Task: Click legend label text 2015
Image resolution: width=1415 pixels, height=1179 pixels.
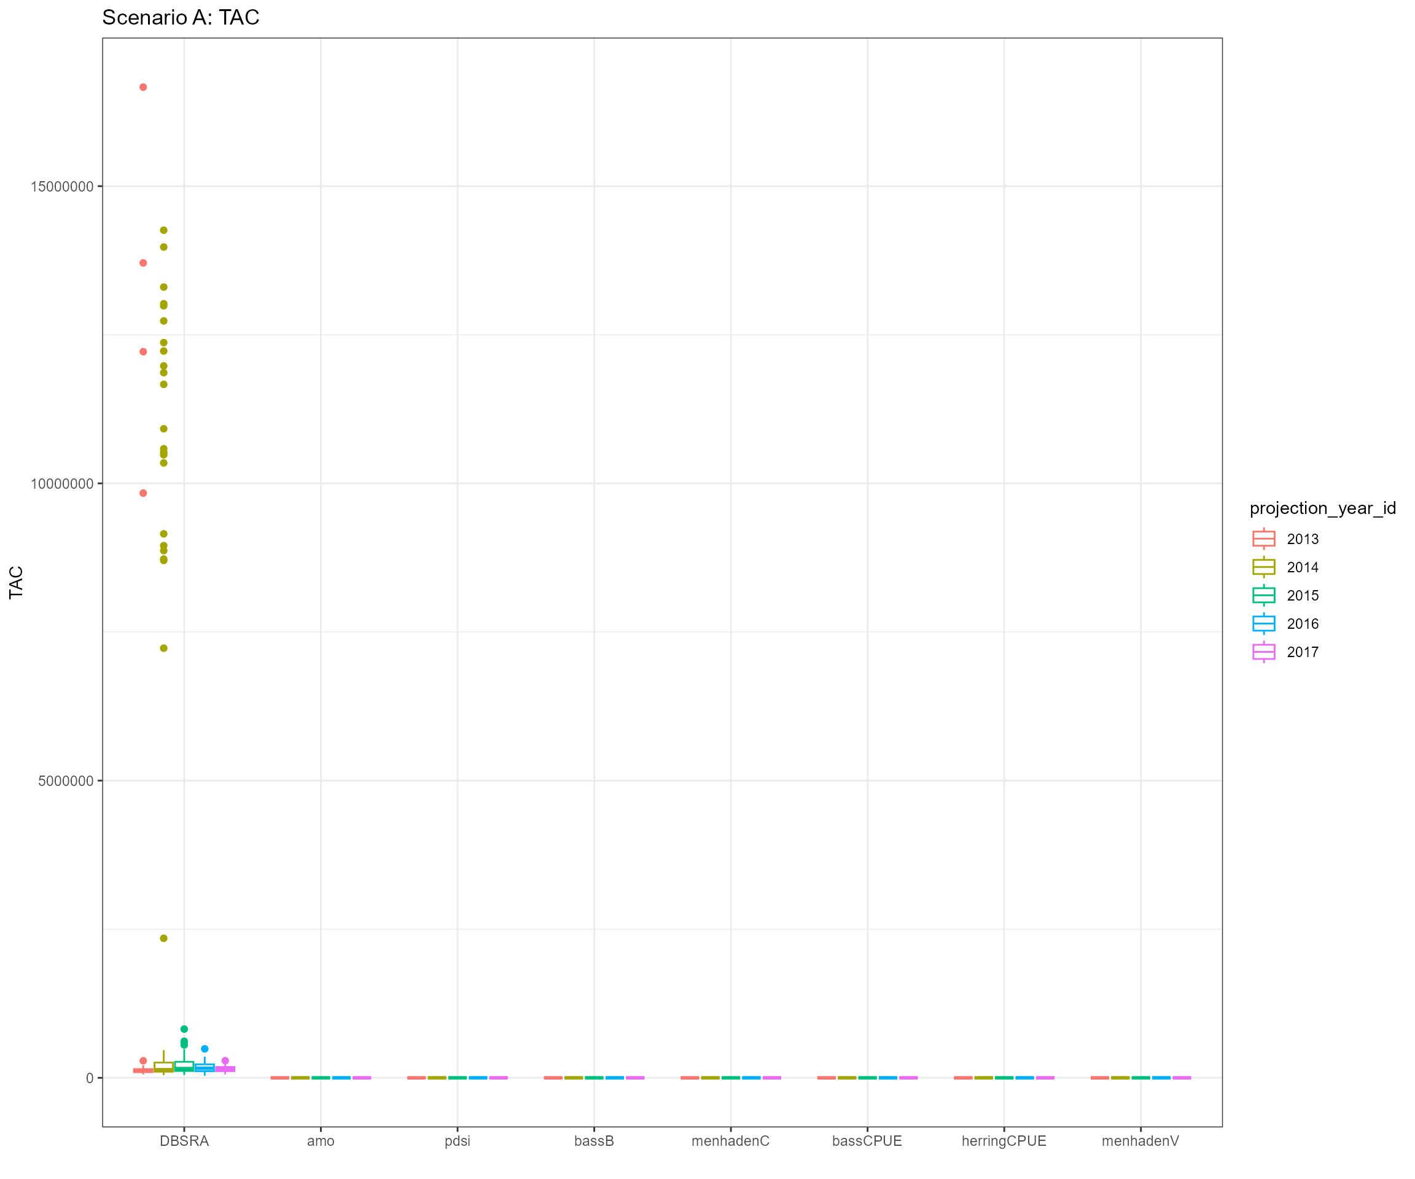Action: (x=1303, y=596)
